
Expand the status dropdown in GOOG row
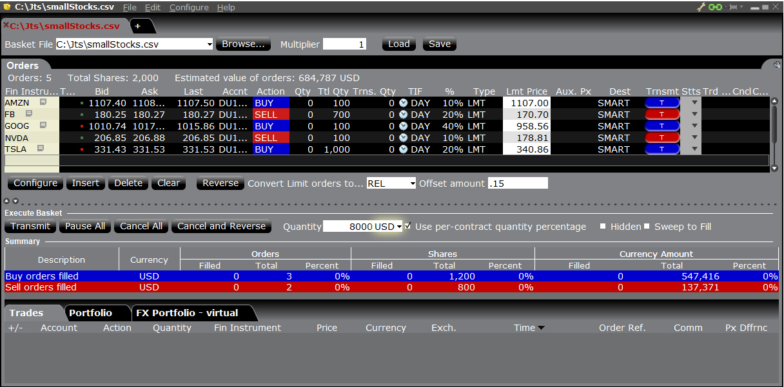[694, 126]
